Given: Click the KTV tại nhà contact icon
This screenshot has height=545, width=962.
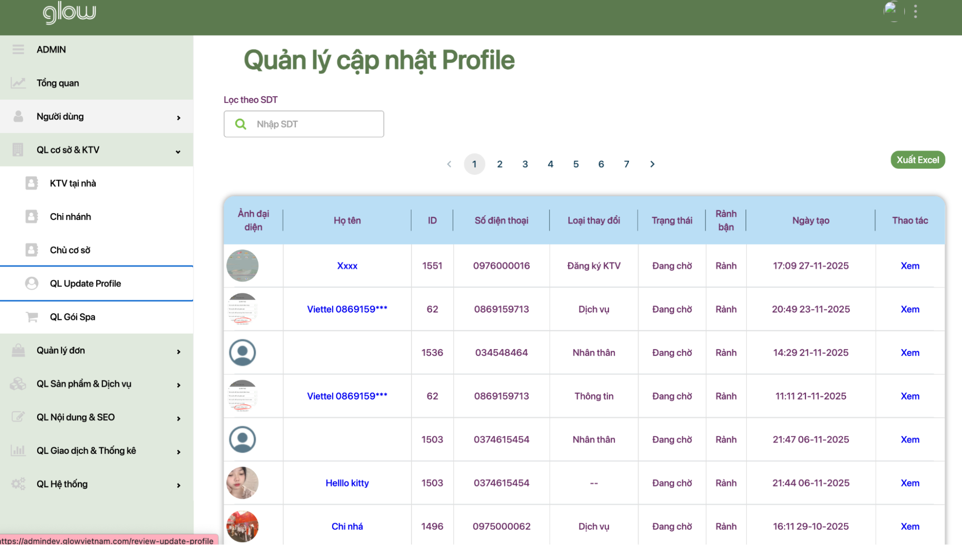Looking at the screenshot, I should 32,183.
